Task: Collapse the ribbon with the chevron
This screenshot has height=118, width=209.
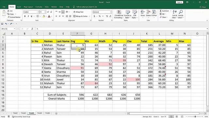Action: click(x=207, y=20)
